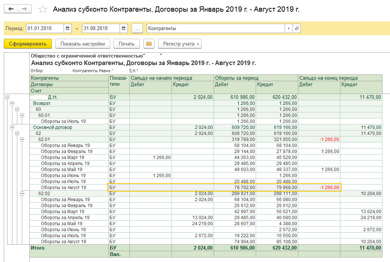Open the Регистр учета dropdown menu

179,44
